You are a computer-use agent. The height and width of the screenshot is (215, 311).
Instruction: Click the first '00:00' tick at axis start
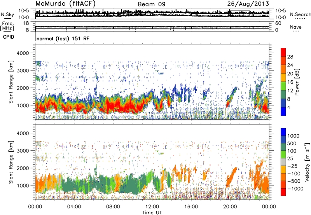(35, 207)
